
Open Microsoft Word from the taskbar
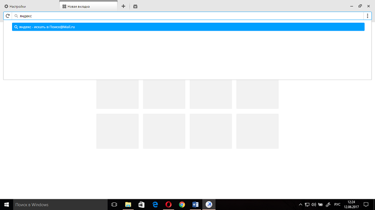[x=196, y=205]
